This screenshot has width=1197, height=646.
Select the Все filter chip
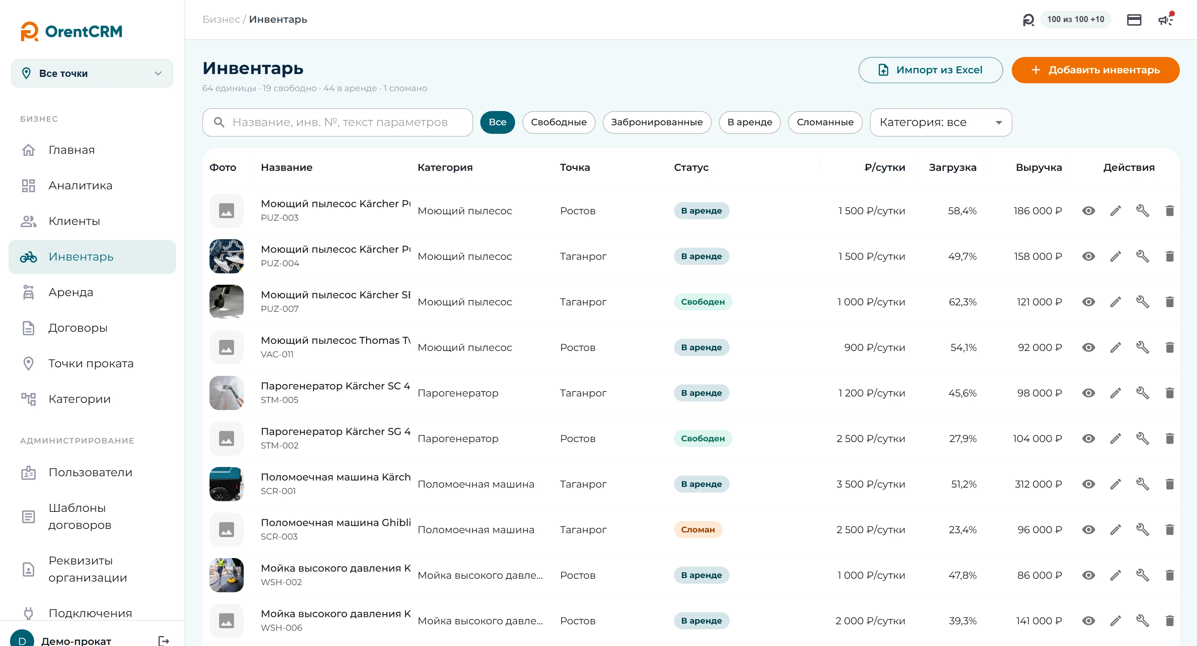(x=497, y=122)
